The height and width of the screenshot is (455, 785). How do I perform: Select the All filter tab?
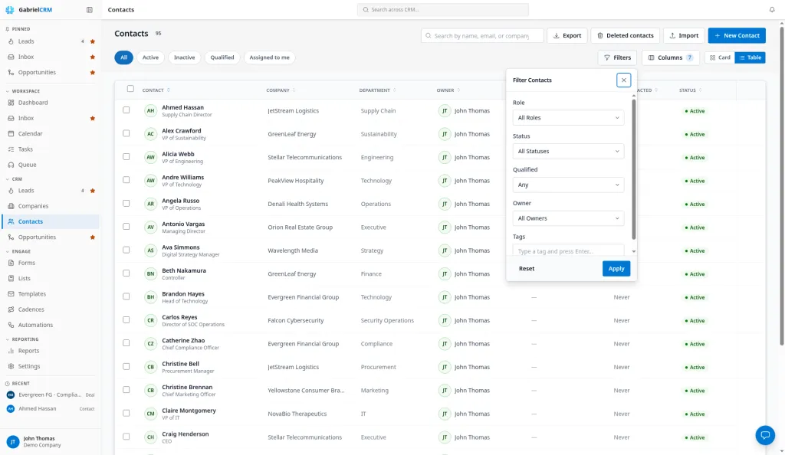(123, 57)
